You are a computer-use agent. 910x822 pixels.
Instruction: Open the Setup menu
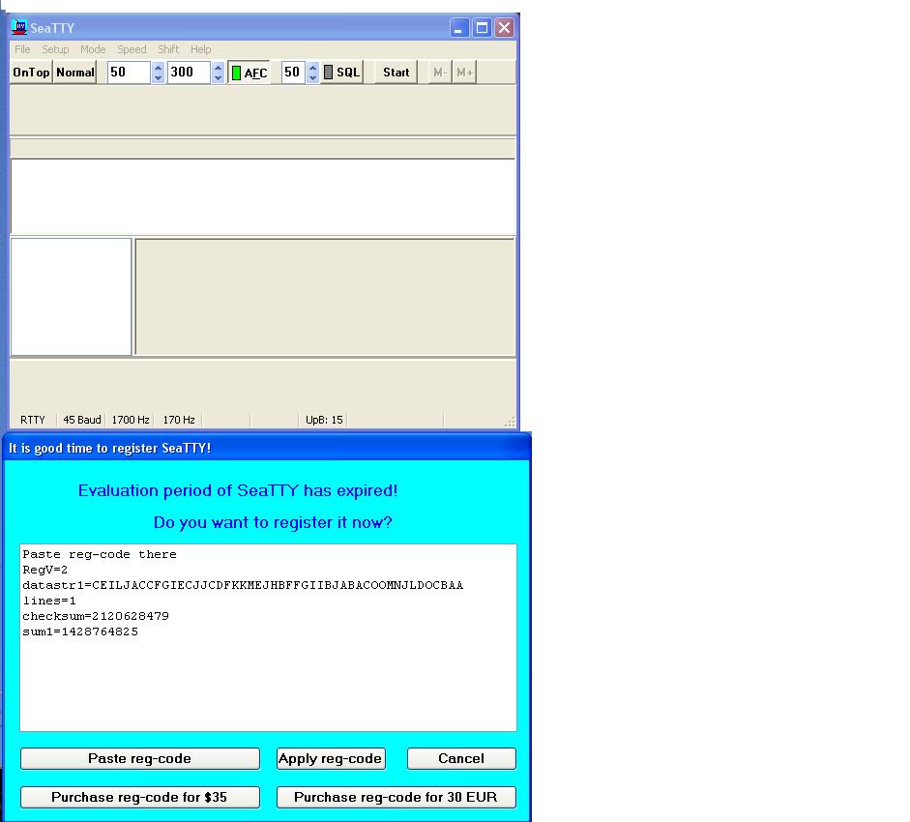point(55,49)
